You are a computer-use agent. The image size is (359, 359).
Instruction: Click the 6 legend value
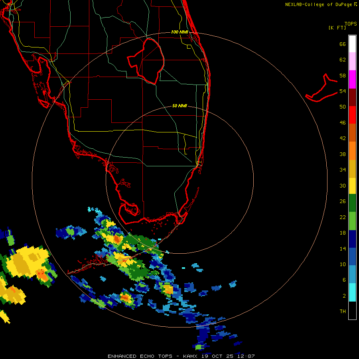point(344,280)
